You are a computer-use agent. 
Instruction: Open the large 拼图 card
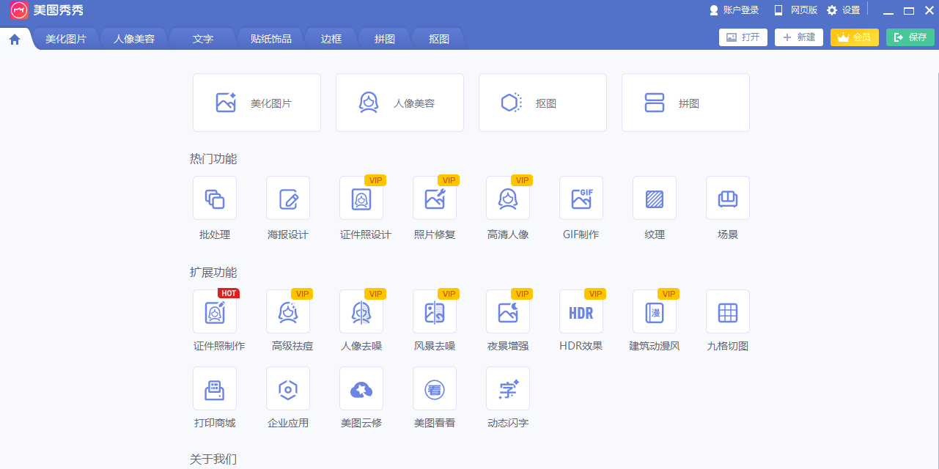point(685,103)
